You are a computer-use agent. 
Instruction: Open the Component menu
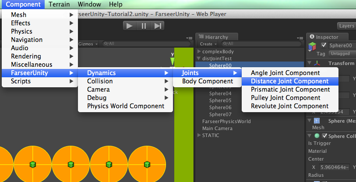coord(23,4)
